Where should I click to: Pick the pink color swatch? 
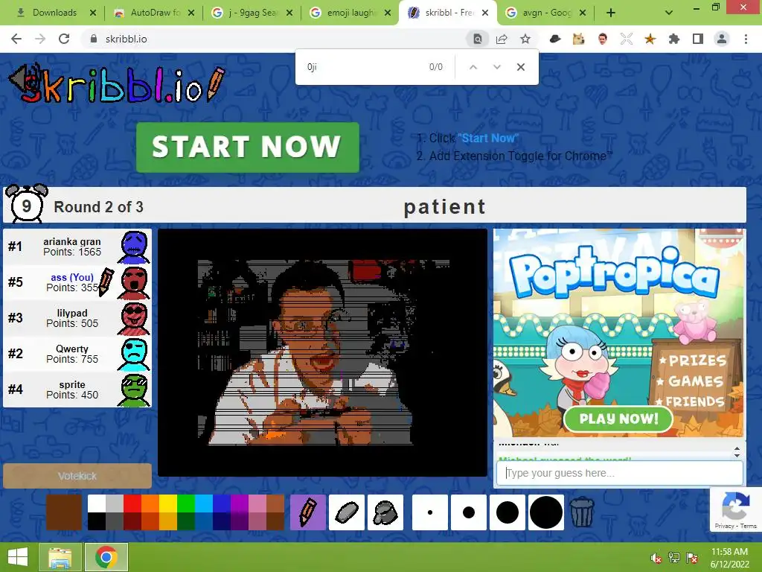pyautogui.click(x=257, y=503)
